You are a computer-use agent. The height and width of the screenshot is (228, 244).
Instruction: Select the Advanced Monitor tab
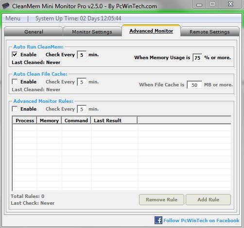(151, 31)
